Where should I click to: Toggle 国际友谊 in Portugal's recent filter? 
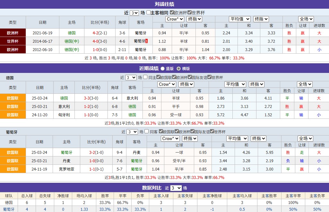point(193,132)
